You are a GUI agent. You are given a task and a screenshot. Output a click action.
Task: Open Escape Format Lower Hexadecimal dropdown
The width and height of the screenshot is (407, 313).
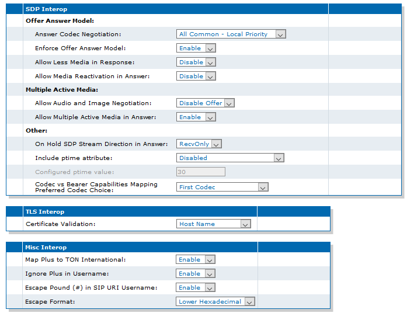coord(215,301)
